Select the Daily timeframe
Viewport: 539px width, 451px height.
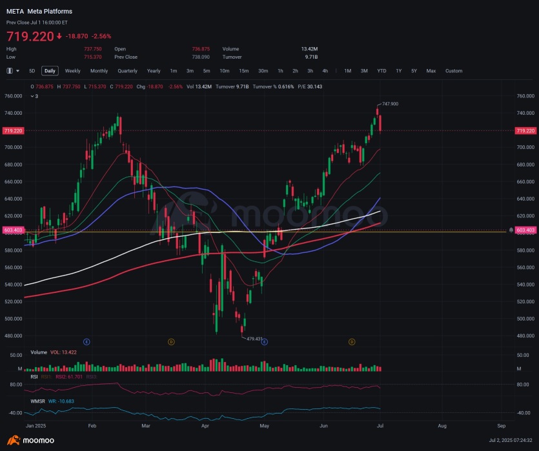click(50, 71)
